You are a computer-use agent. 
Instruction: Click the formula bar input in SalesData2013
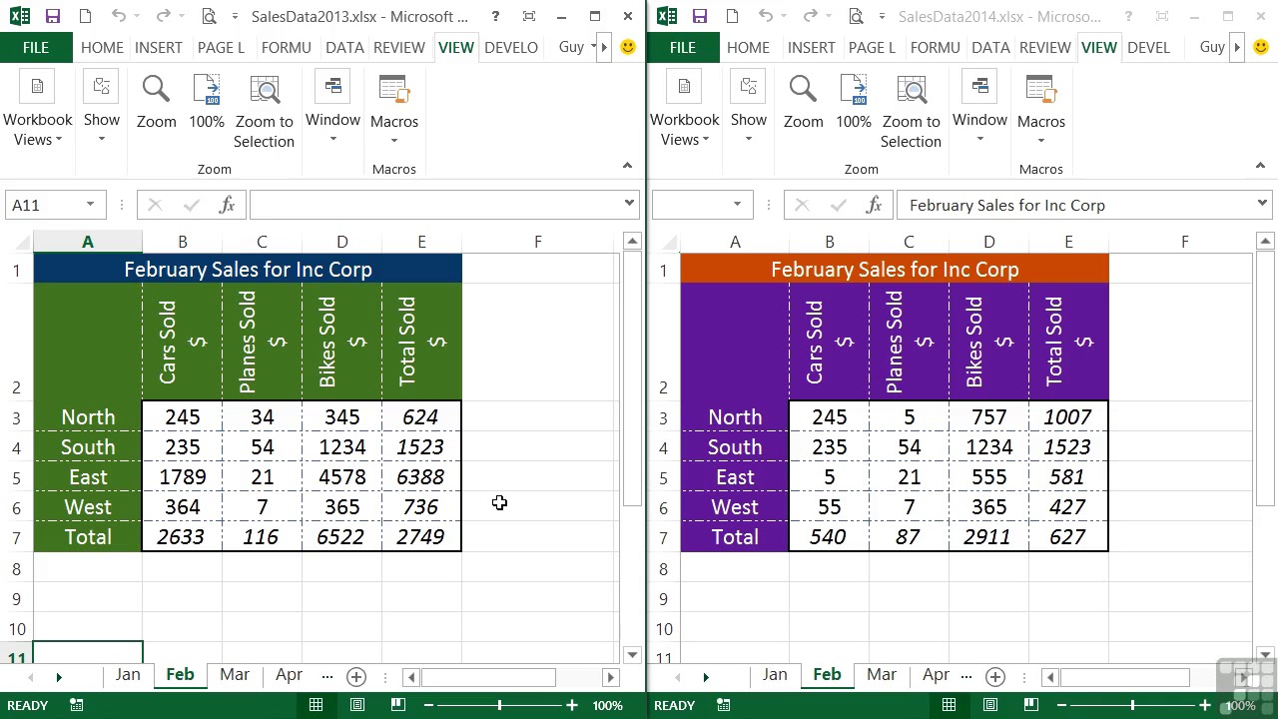tap(434, 205)
